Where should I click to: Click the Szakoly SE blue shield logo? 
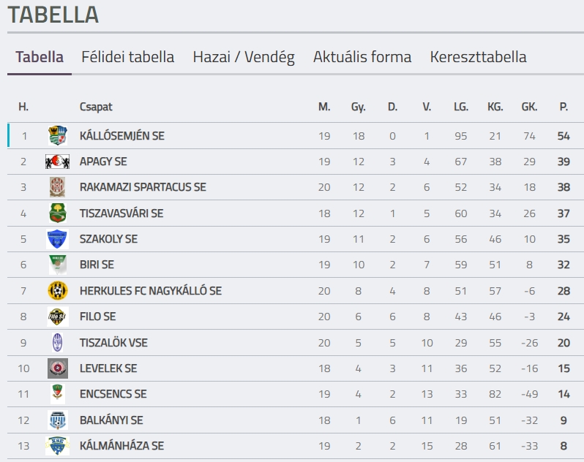point(57,239)
